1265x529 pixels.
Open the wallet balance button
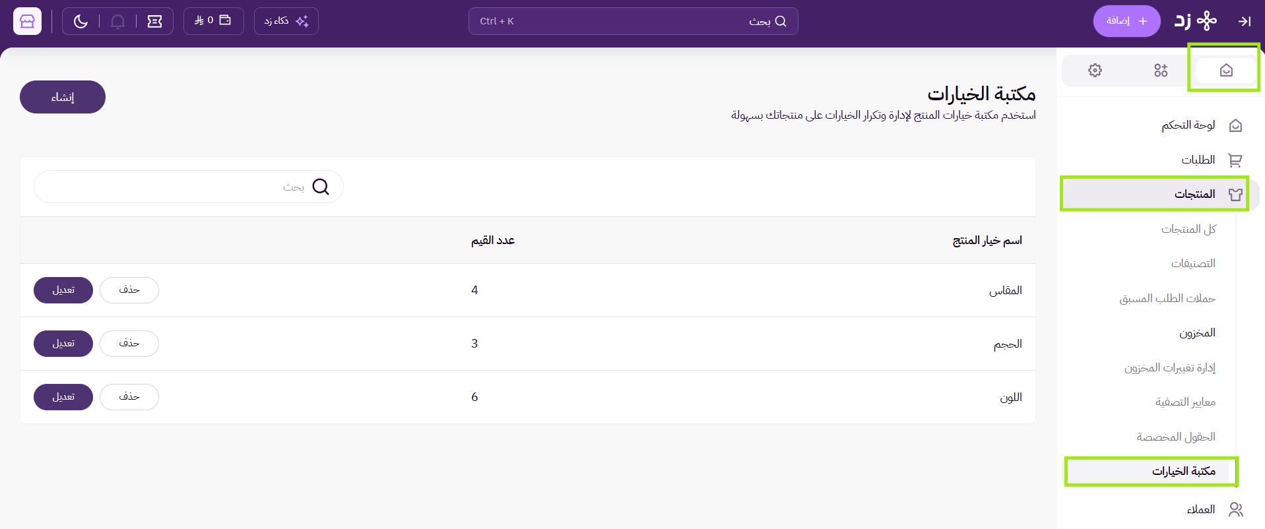(213, 21)
